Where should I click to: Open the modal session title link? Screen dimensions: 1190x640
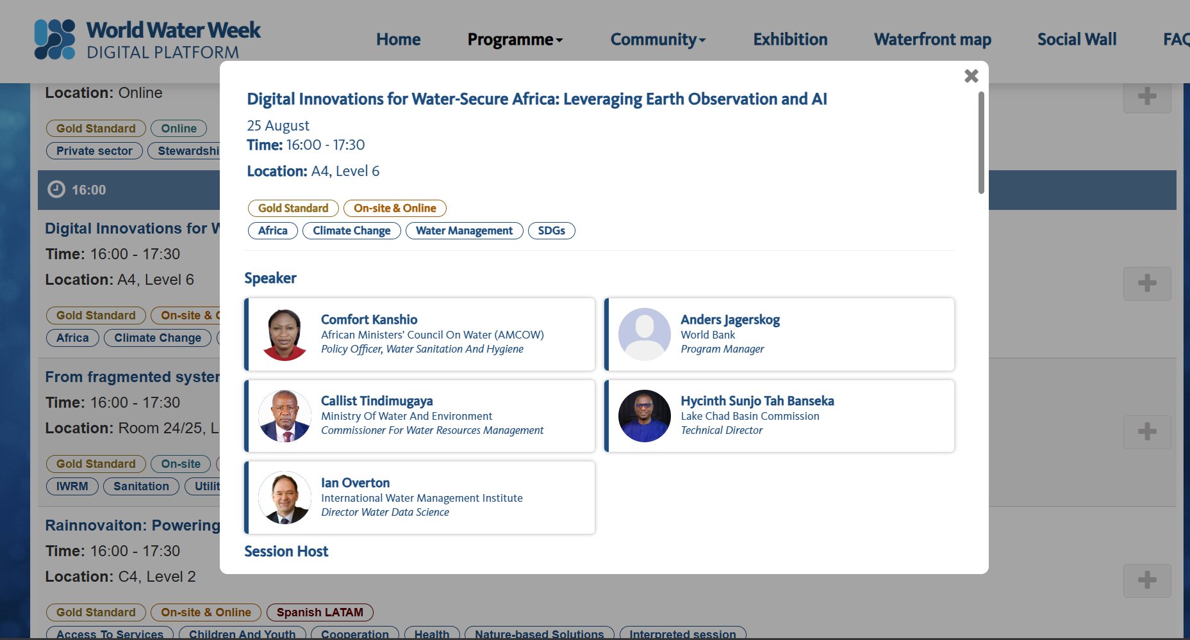[x=537, y=99]
